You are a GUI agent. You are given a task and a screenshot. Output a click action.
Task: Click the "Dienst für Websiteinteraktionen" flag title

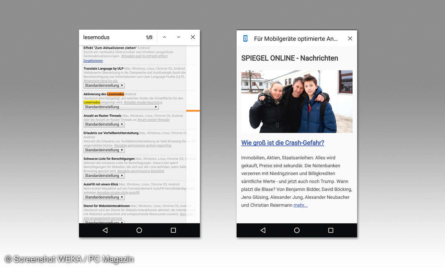pyautogui.click(x=106, y=206)
